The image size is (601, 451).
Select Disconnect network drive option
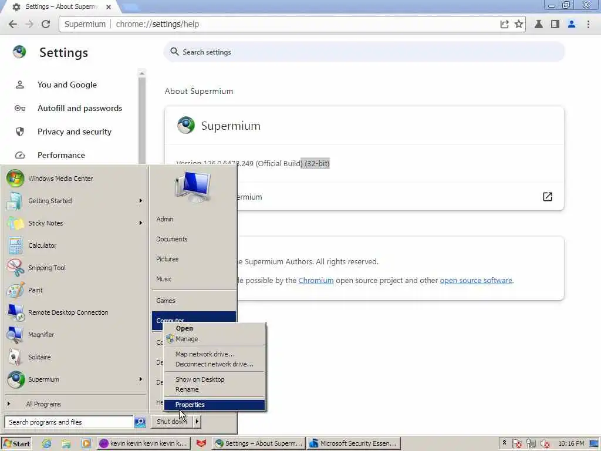pos(214,364)
